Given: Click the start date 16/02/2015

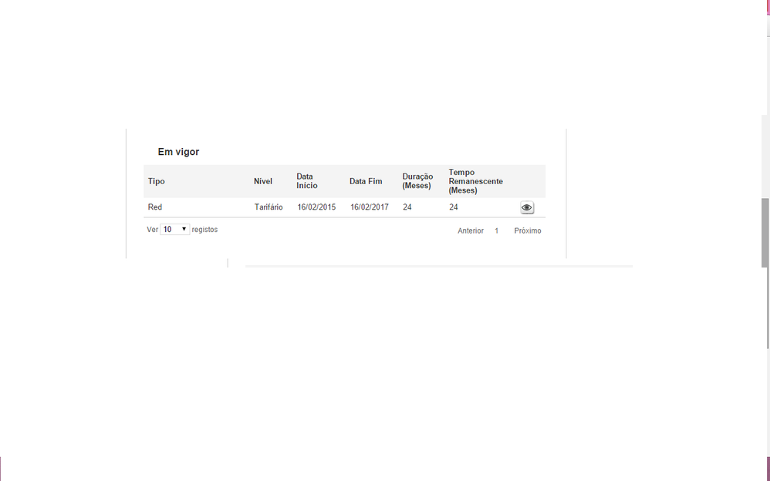Looking at the screenshot, I should tap(316, 207).
